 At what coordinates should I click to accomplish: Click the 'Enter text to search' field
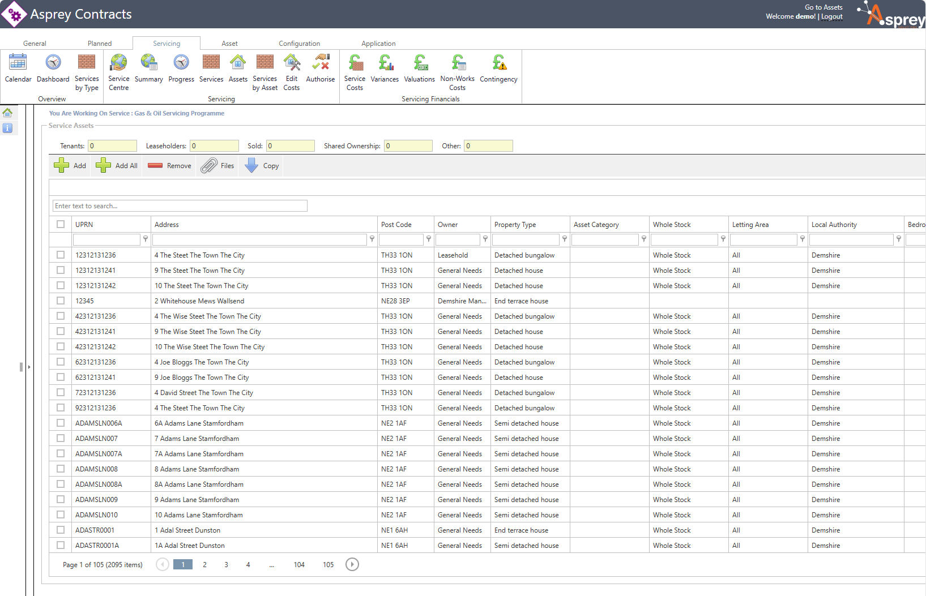(180, 206)
